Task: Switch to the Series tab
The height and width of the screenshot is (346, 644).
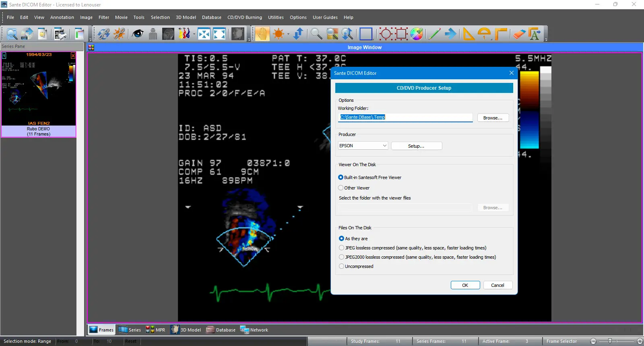Action: click(130, 330)
